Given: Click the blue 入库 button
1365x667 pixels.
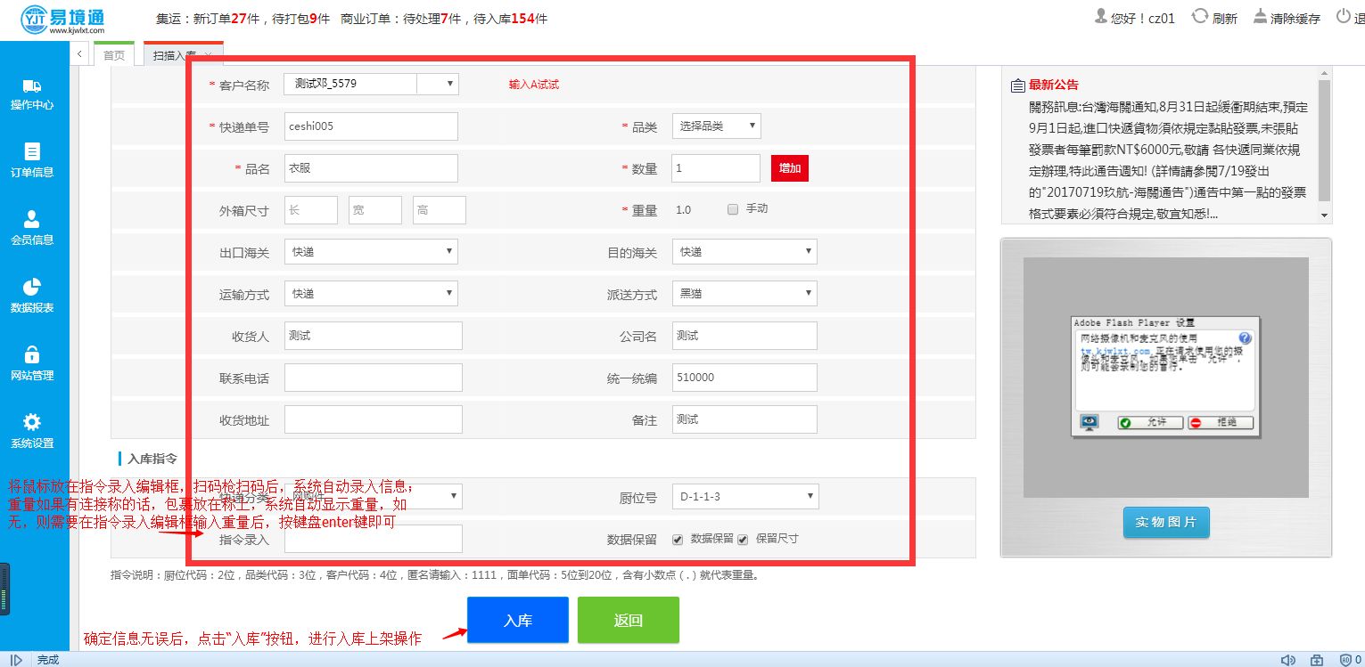Looking at the screenshot, I should [x=518, y=620].
